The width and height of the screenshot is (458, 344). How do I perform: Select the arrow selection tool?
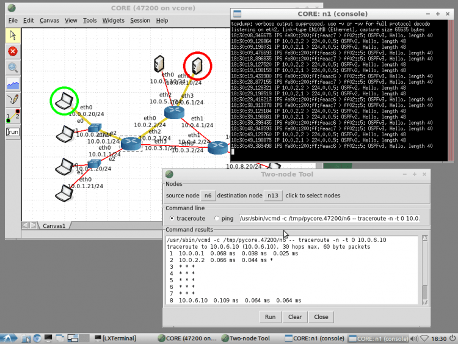(x=13, y=35)
